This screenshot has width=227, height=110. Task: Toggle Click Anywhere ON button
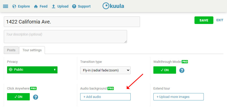point(18,97)
